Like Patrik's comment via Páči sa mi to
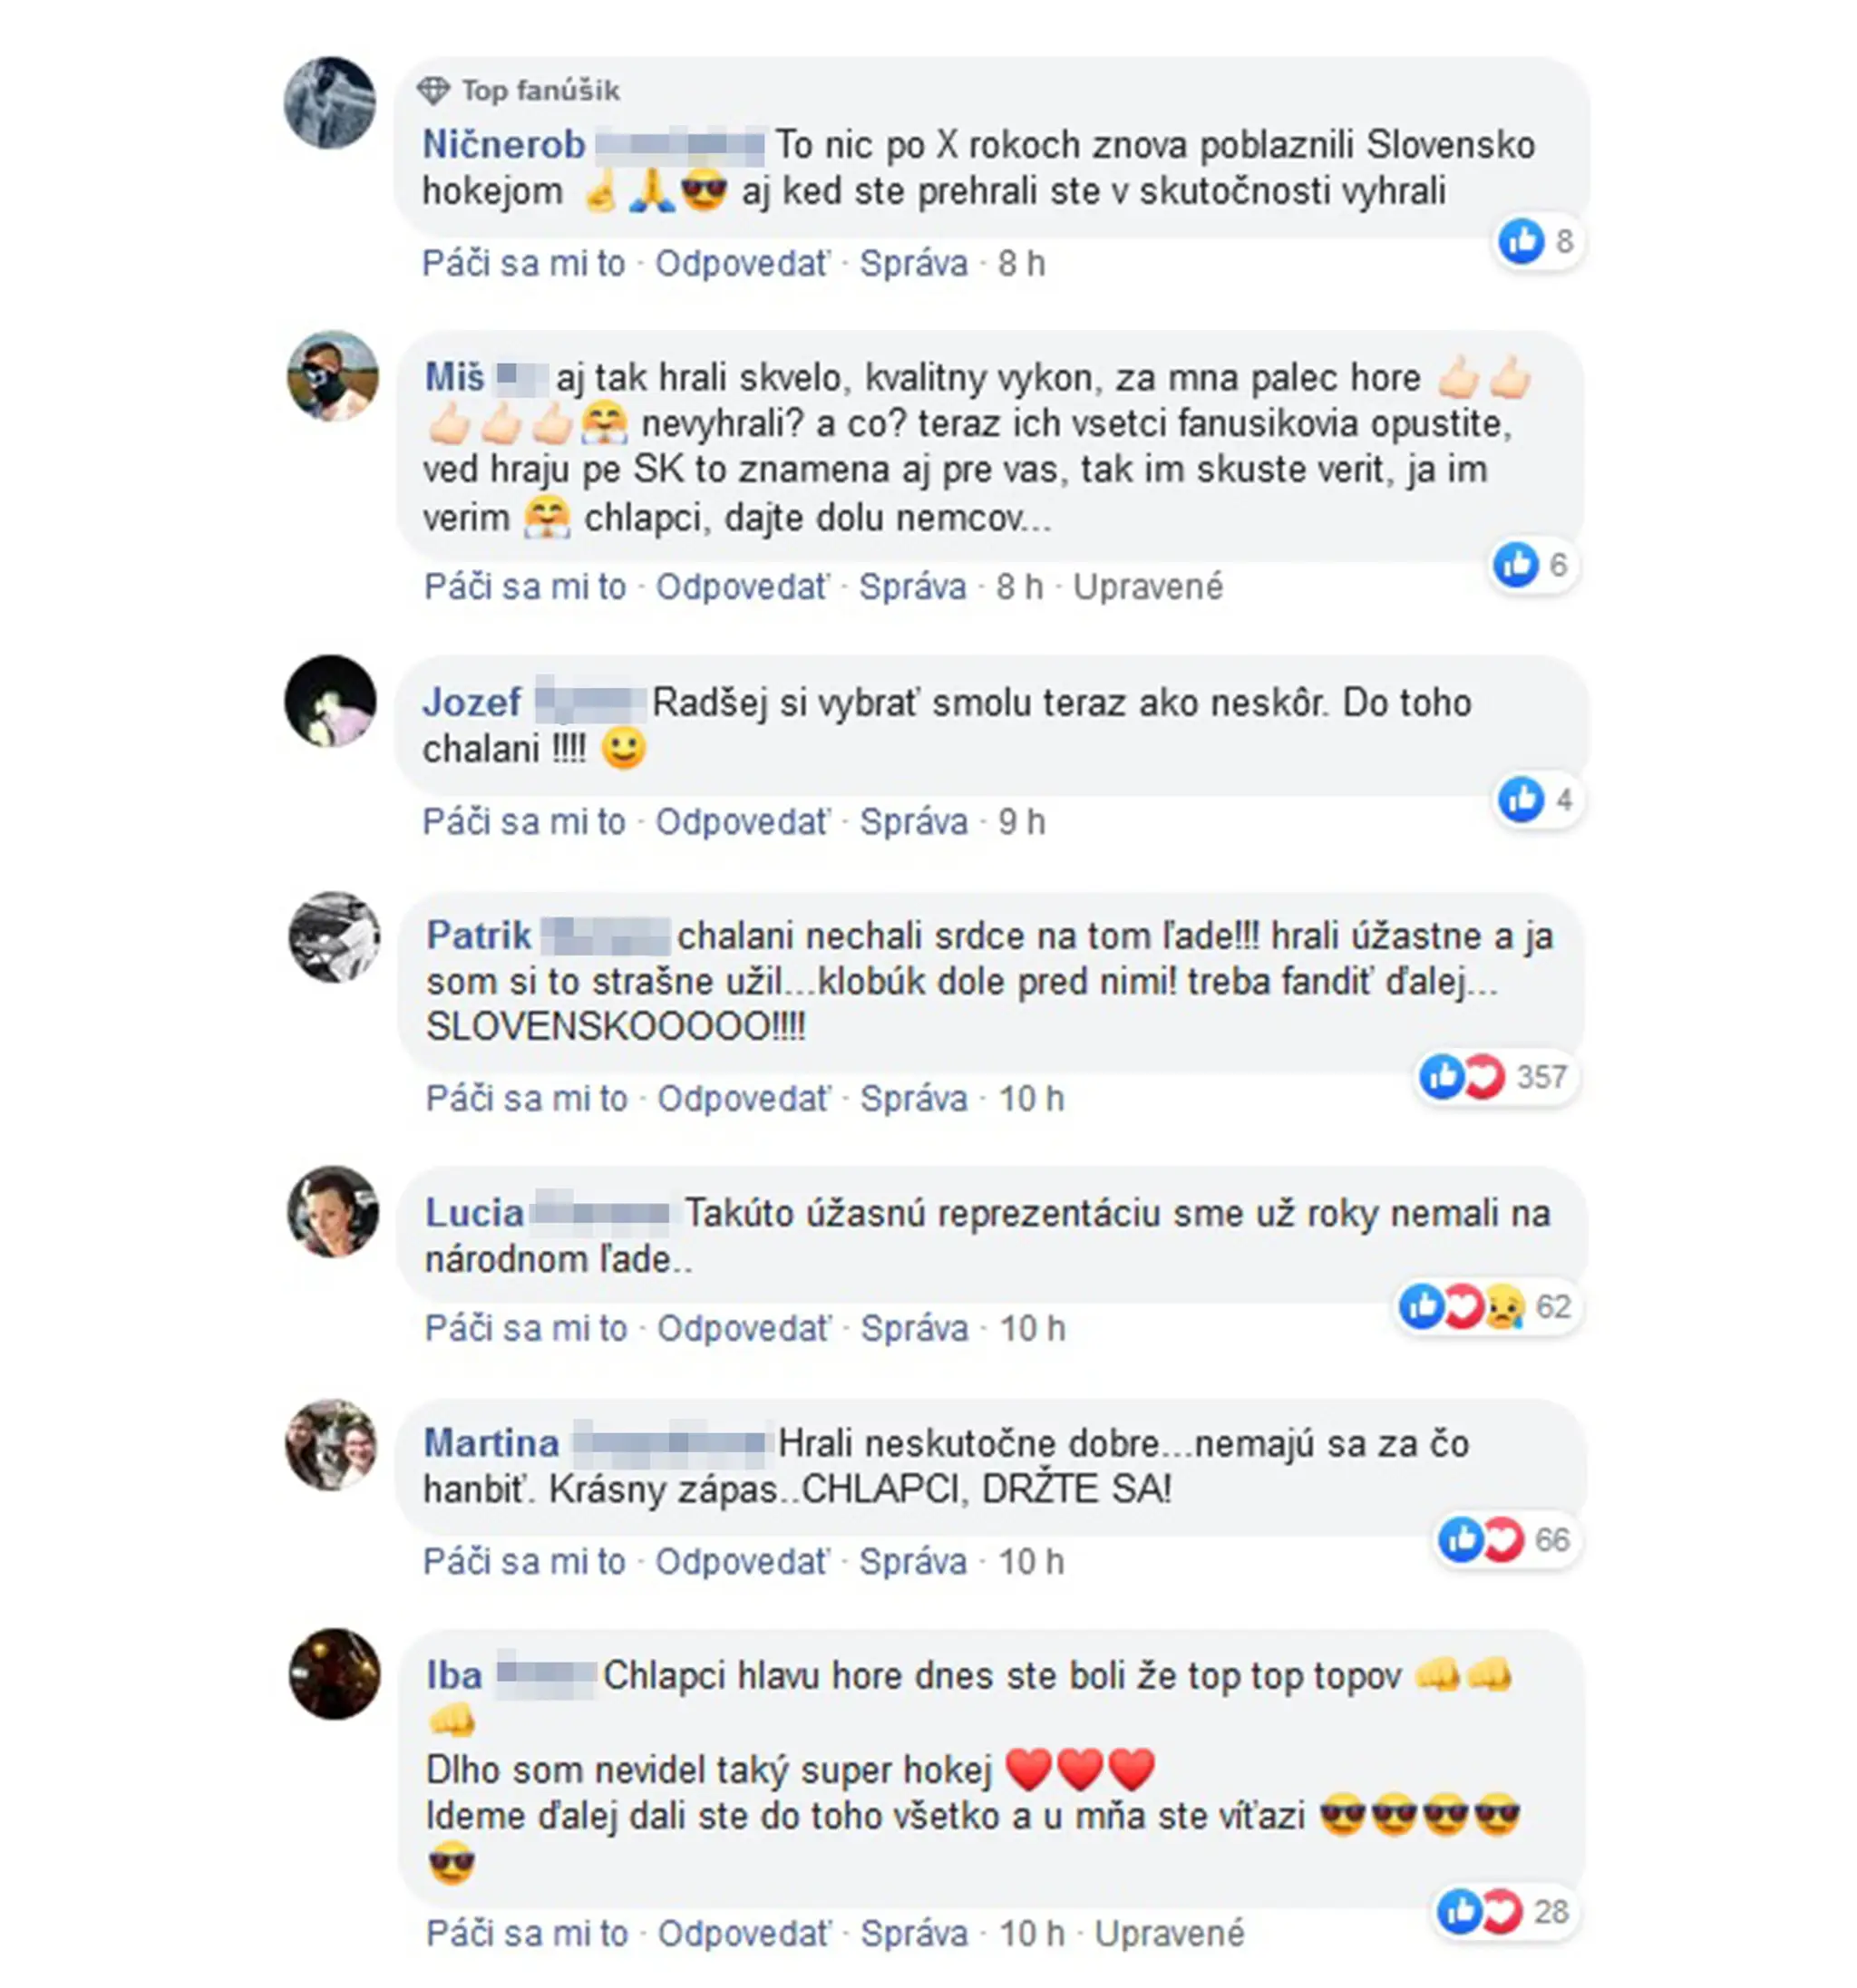The height and width of the screenshot is (1988, 1857). tap(526, 1099)
